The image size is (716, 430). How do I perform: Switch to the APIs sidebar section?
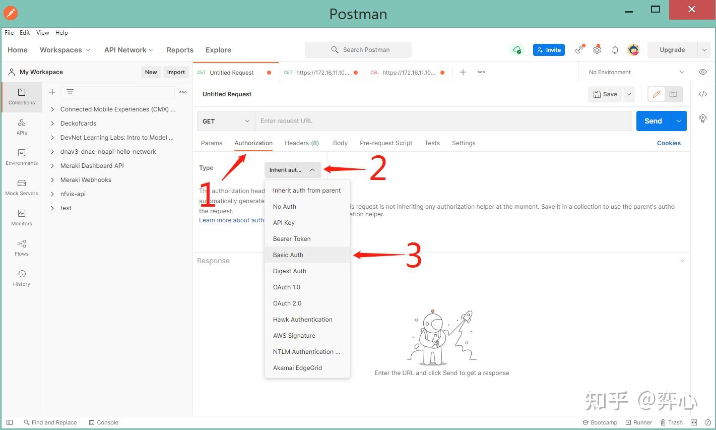click(x=21, y=127)
